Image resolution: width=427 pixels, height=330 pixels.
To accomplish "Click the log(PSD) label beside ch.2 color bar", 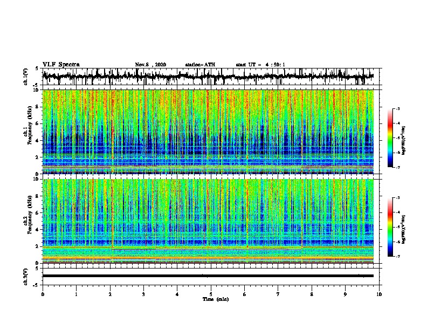I will (x=404, y=229).
